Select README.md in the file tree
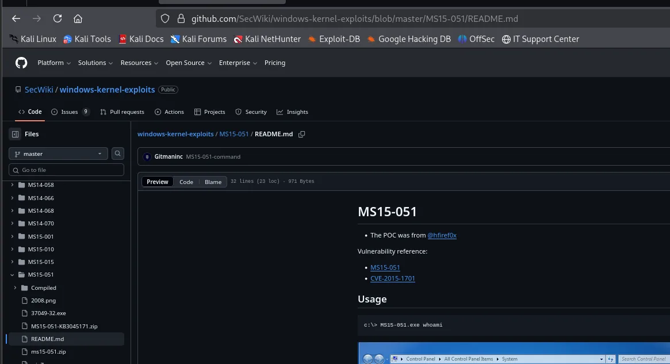 66,339
